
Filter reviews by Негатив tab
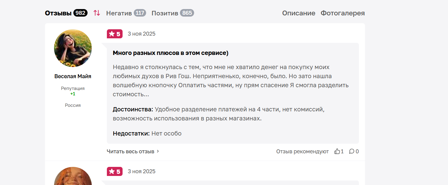click(119, 13)
